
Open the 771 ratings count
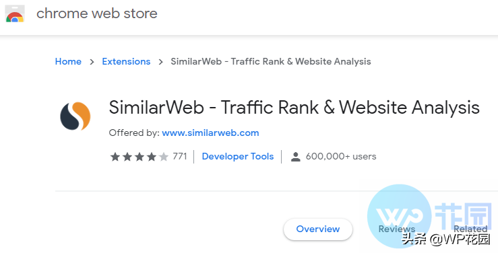pos(180,156)
